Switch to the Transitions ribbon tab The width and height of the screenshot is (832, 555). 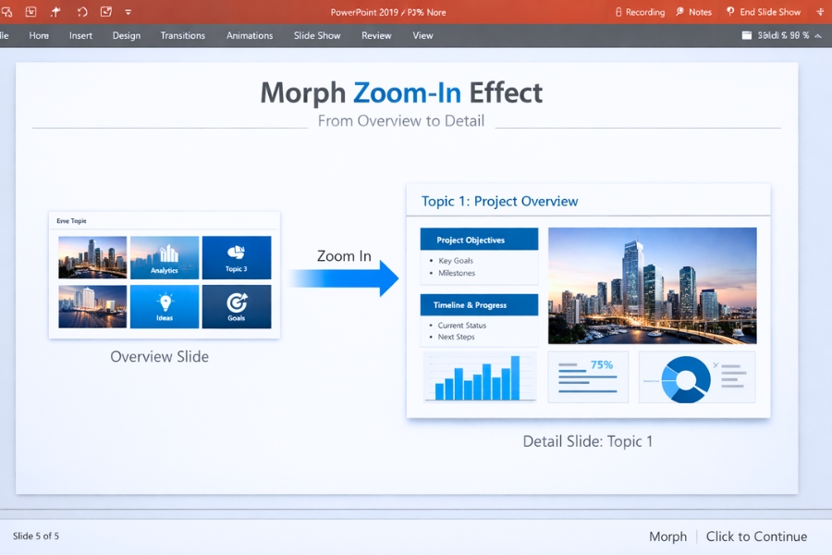pyautogui.click(x=182, y=35)
